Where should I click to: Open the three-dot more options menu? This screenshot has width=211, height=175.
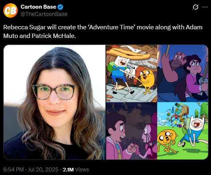point(205,7)
